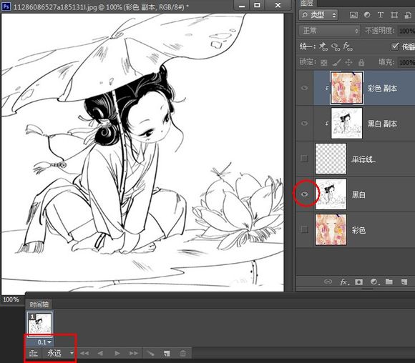The height and width of the screenshot is (363, 415).
Task: Minimize the document window
Action: point(242,5)
